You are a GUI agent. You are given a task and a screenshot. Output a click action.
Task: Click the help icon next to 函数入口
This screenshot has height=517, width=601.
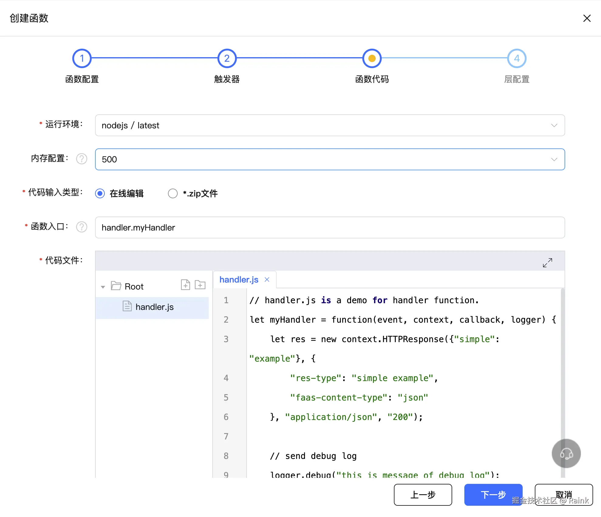point(81,227)
